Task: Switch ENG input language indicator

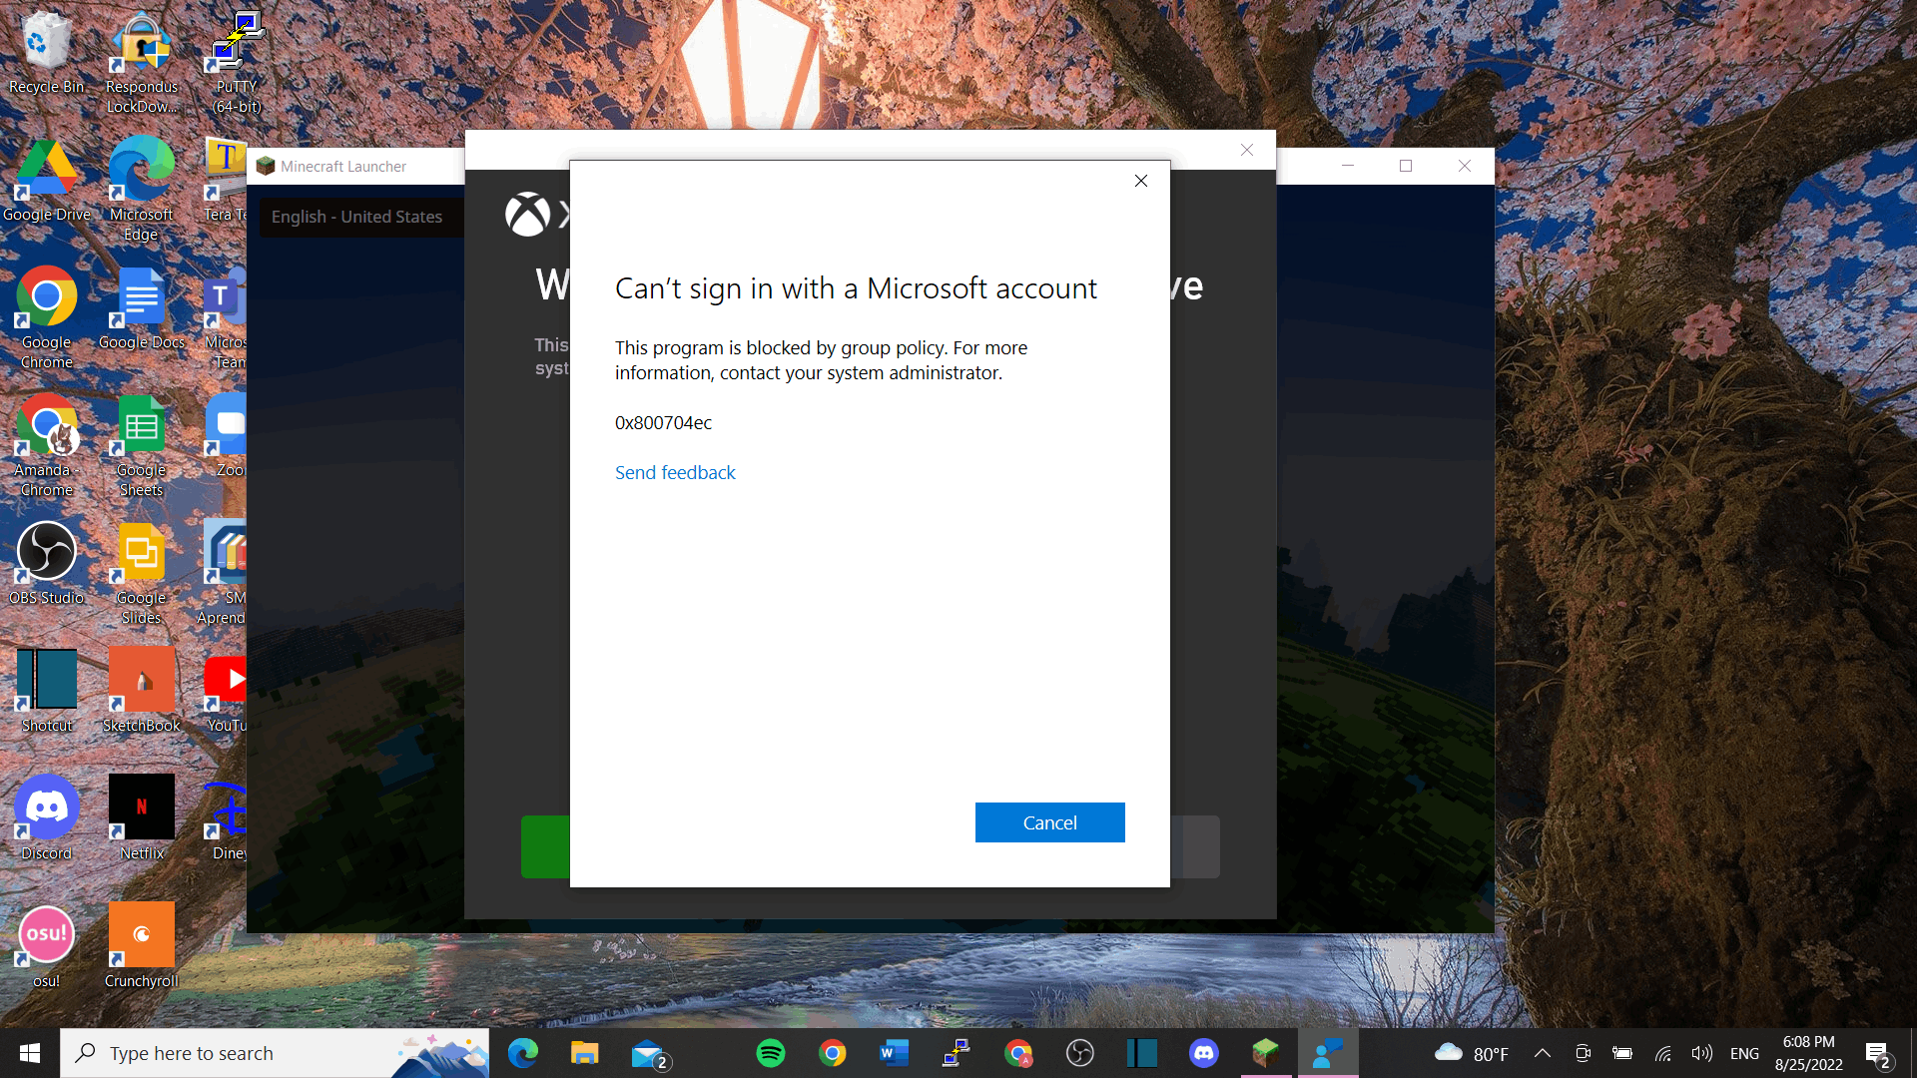Action: [x=1744, y=1053]
